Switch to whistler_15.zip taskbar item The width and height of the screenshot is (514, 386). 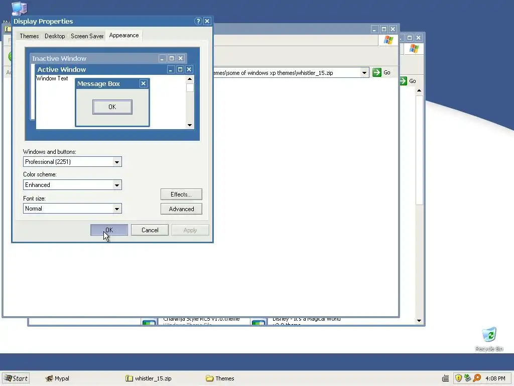click(x=149, y=378)
